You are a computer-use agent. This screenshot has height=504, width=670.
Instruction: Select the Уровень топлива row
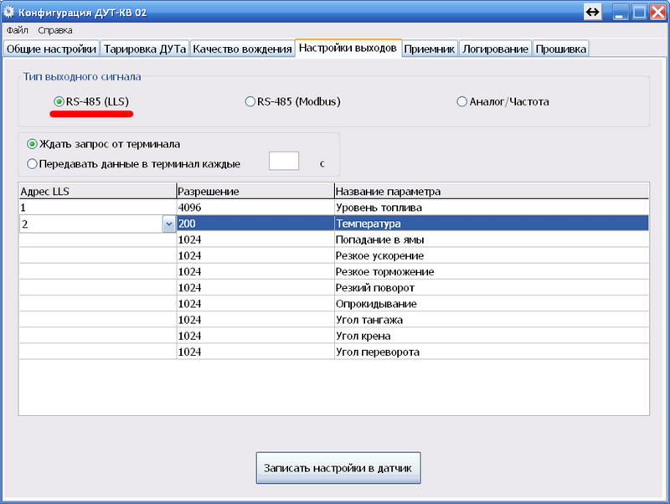pyautogui.click(x=333, y=208)
